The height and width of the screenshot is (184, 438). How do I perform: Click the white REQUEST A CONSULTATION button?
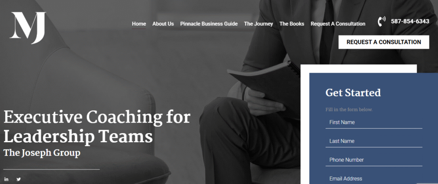point(384,42)
